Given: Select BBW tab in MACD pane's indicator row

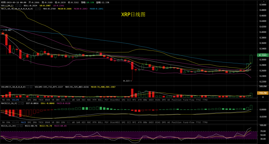Looking at the screenshot, I should click(x=145, y=122).
